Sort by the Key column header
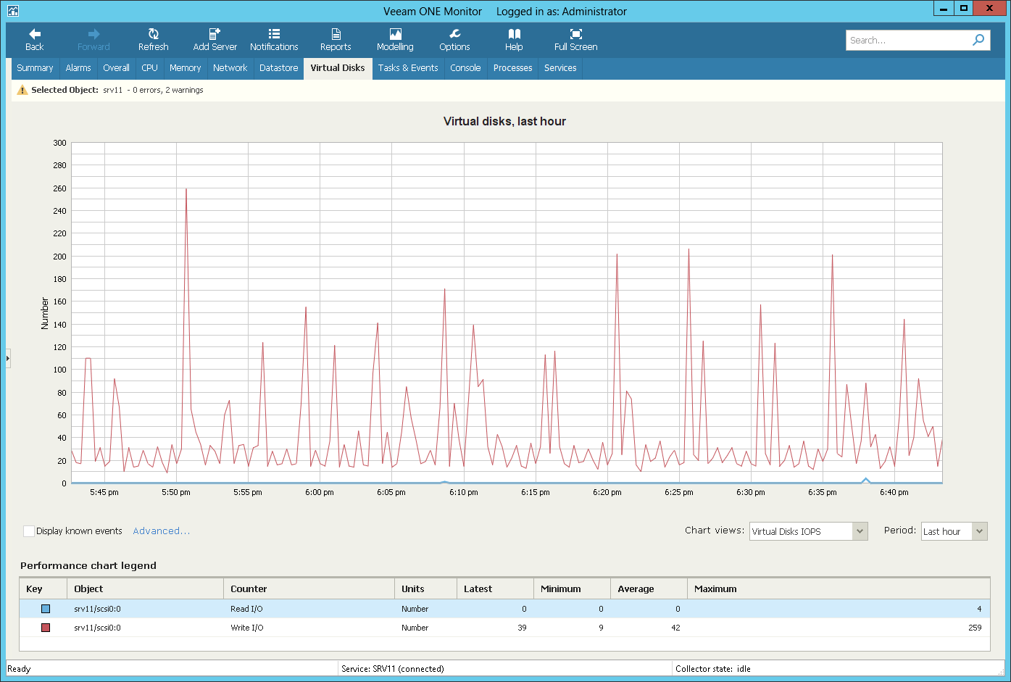This screenshot has width=1011, height=682. click(x=43, y=589)
